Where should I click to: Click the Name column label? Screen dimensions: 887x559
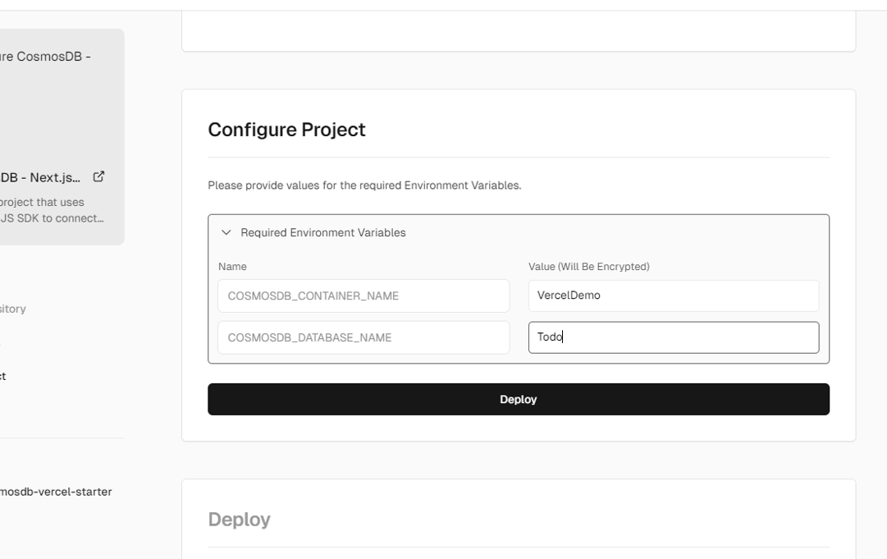tap(232, 267)
